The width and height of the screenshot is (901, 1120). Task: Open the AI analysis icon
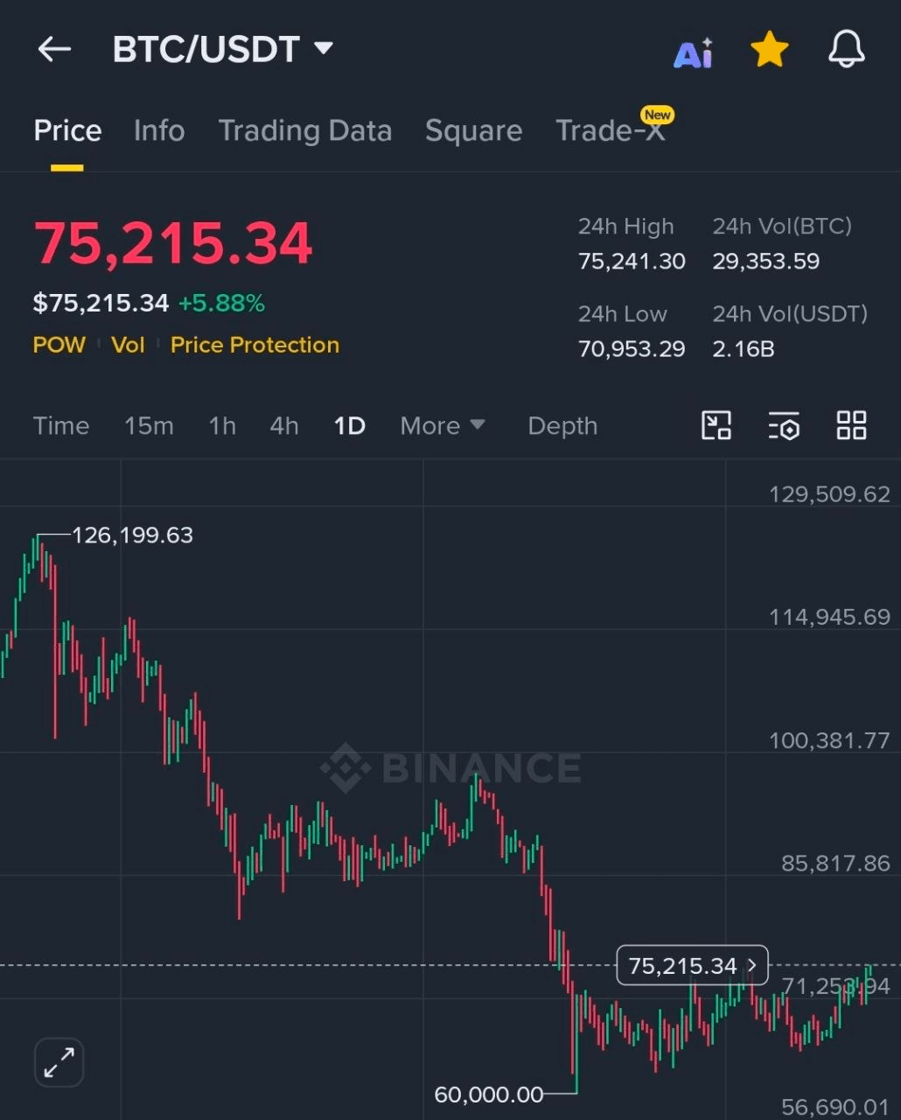693,52
